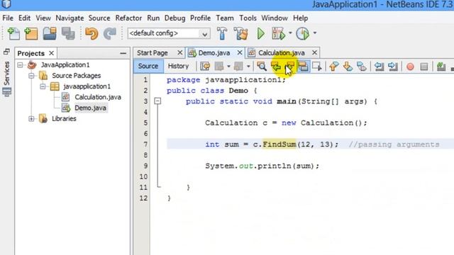Click Shift Line Right icon

(393, 66)
